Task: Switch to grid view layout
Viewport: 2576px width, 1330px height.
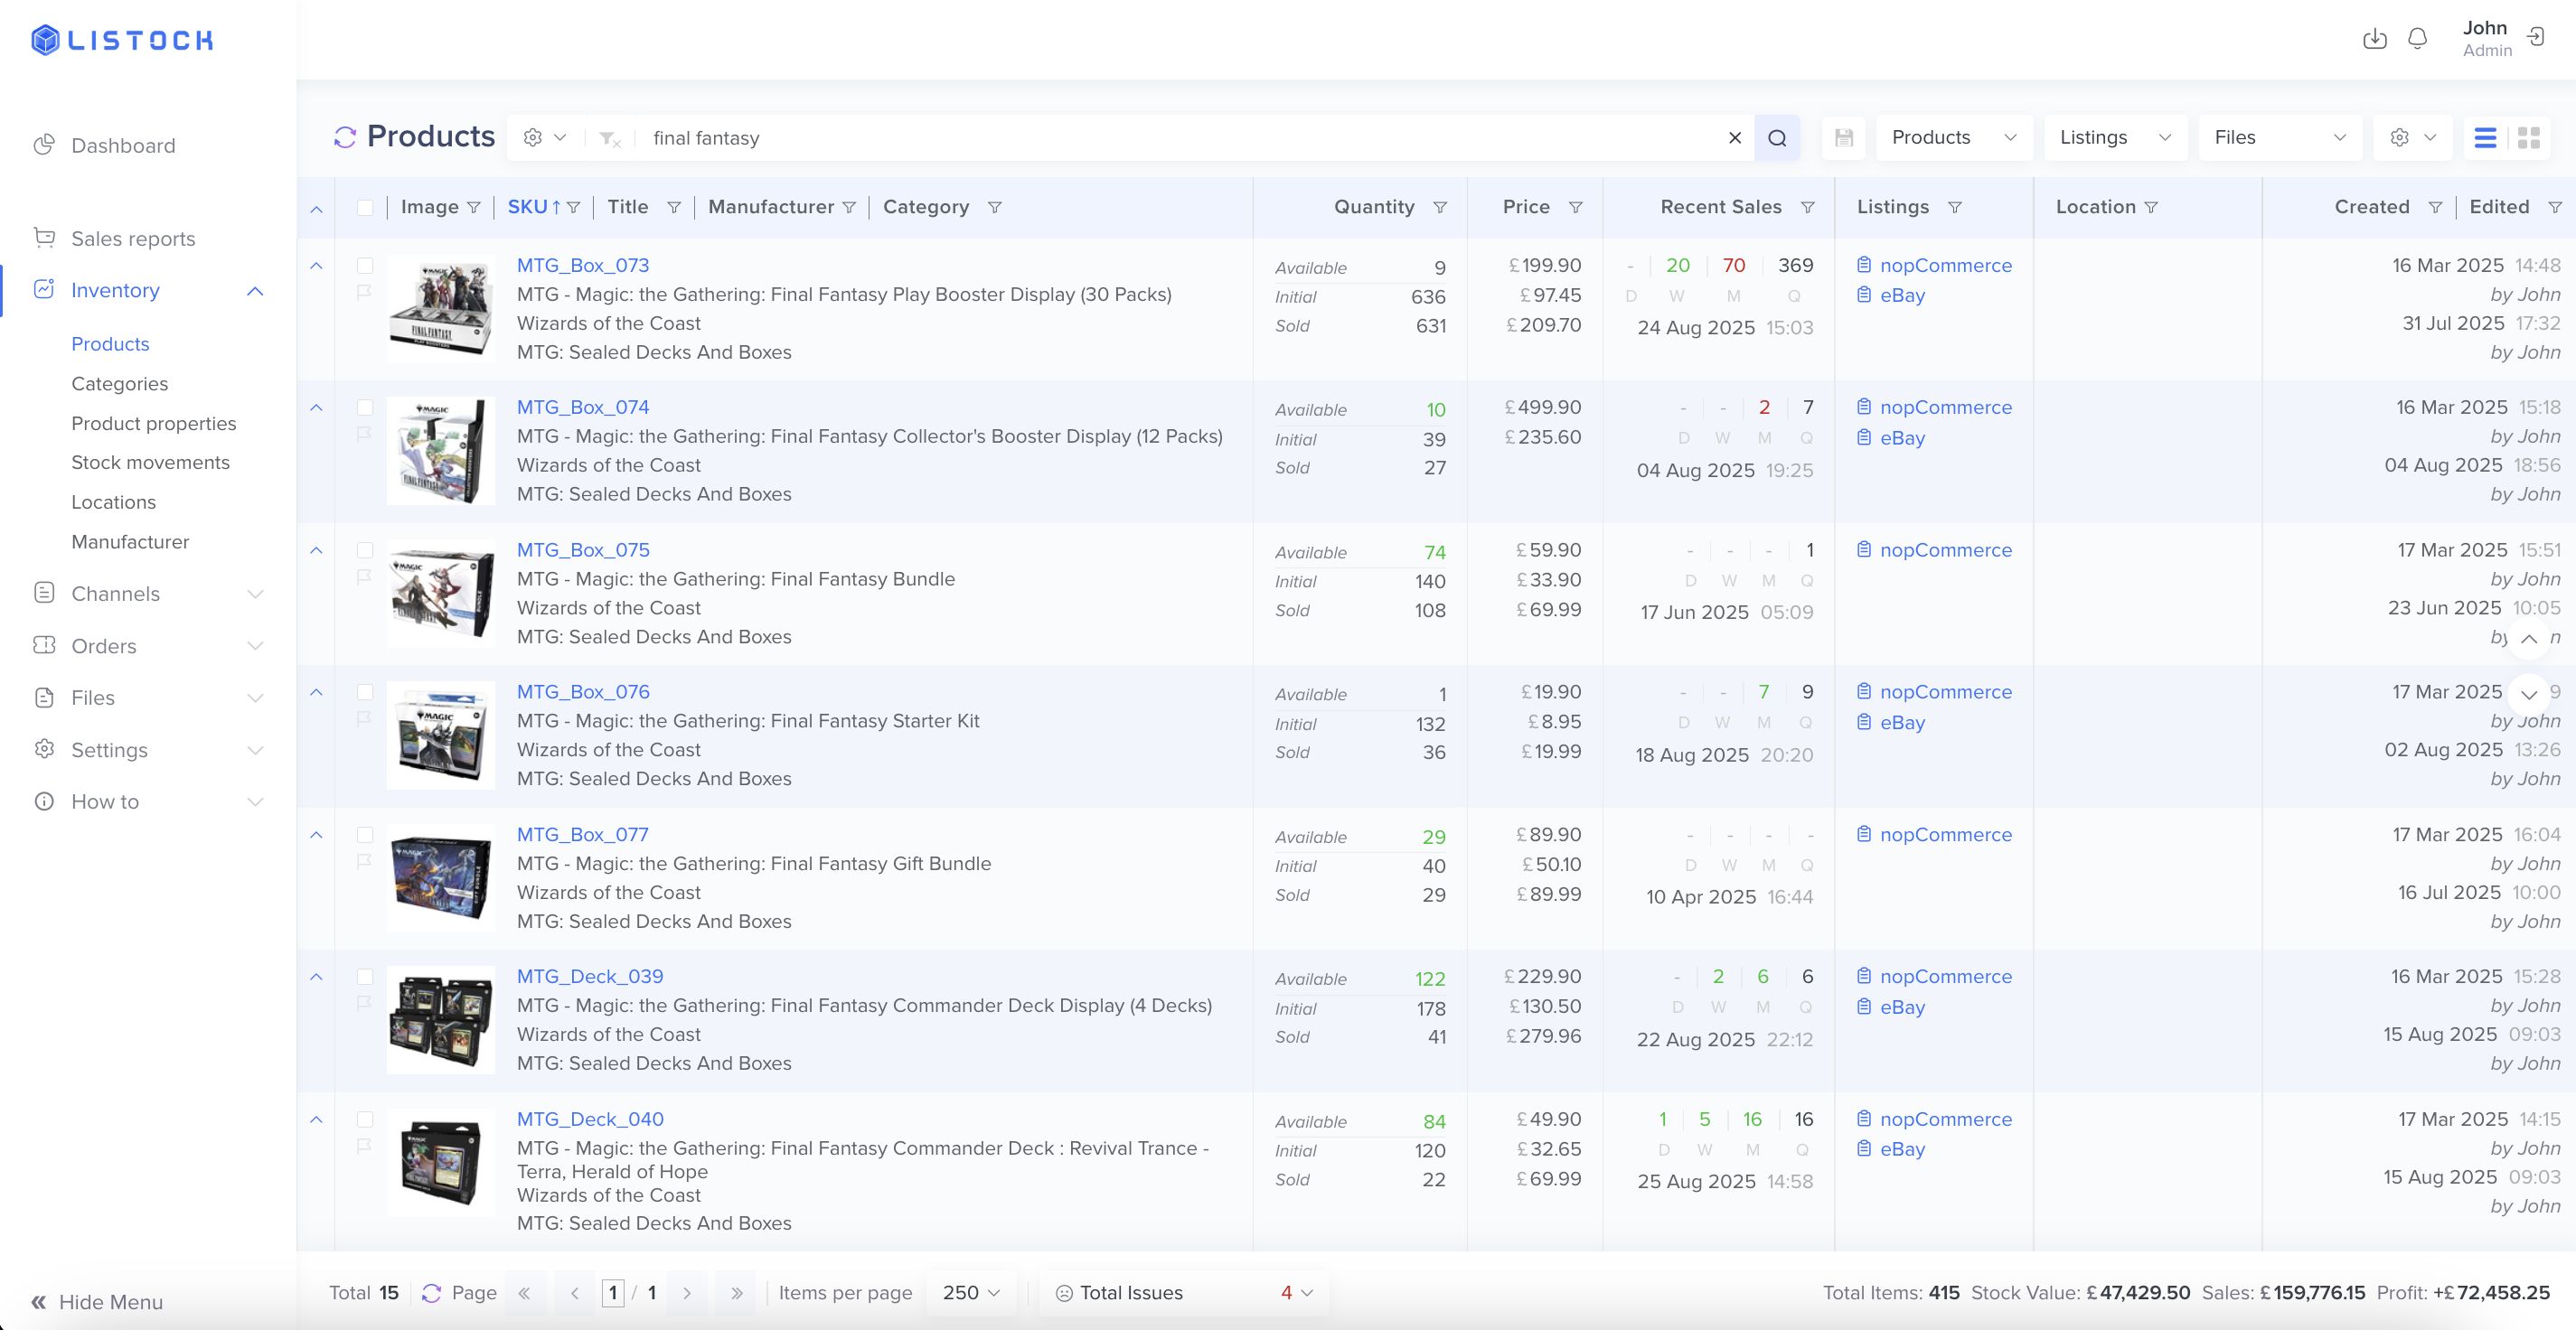Action: coord(2528,138)
